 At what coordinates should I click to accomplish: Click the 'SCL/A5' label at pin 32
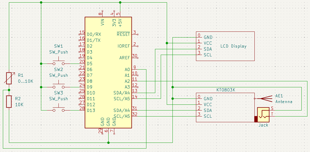(121, 116)
